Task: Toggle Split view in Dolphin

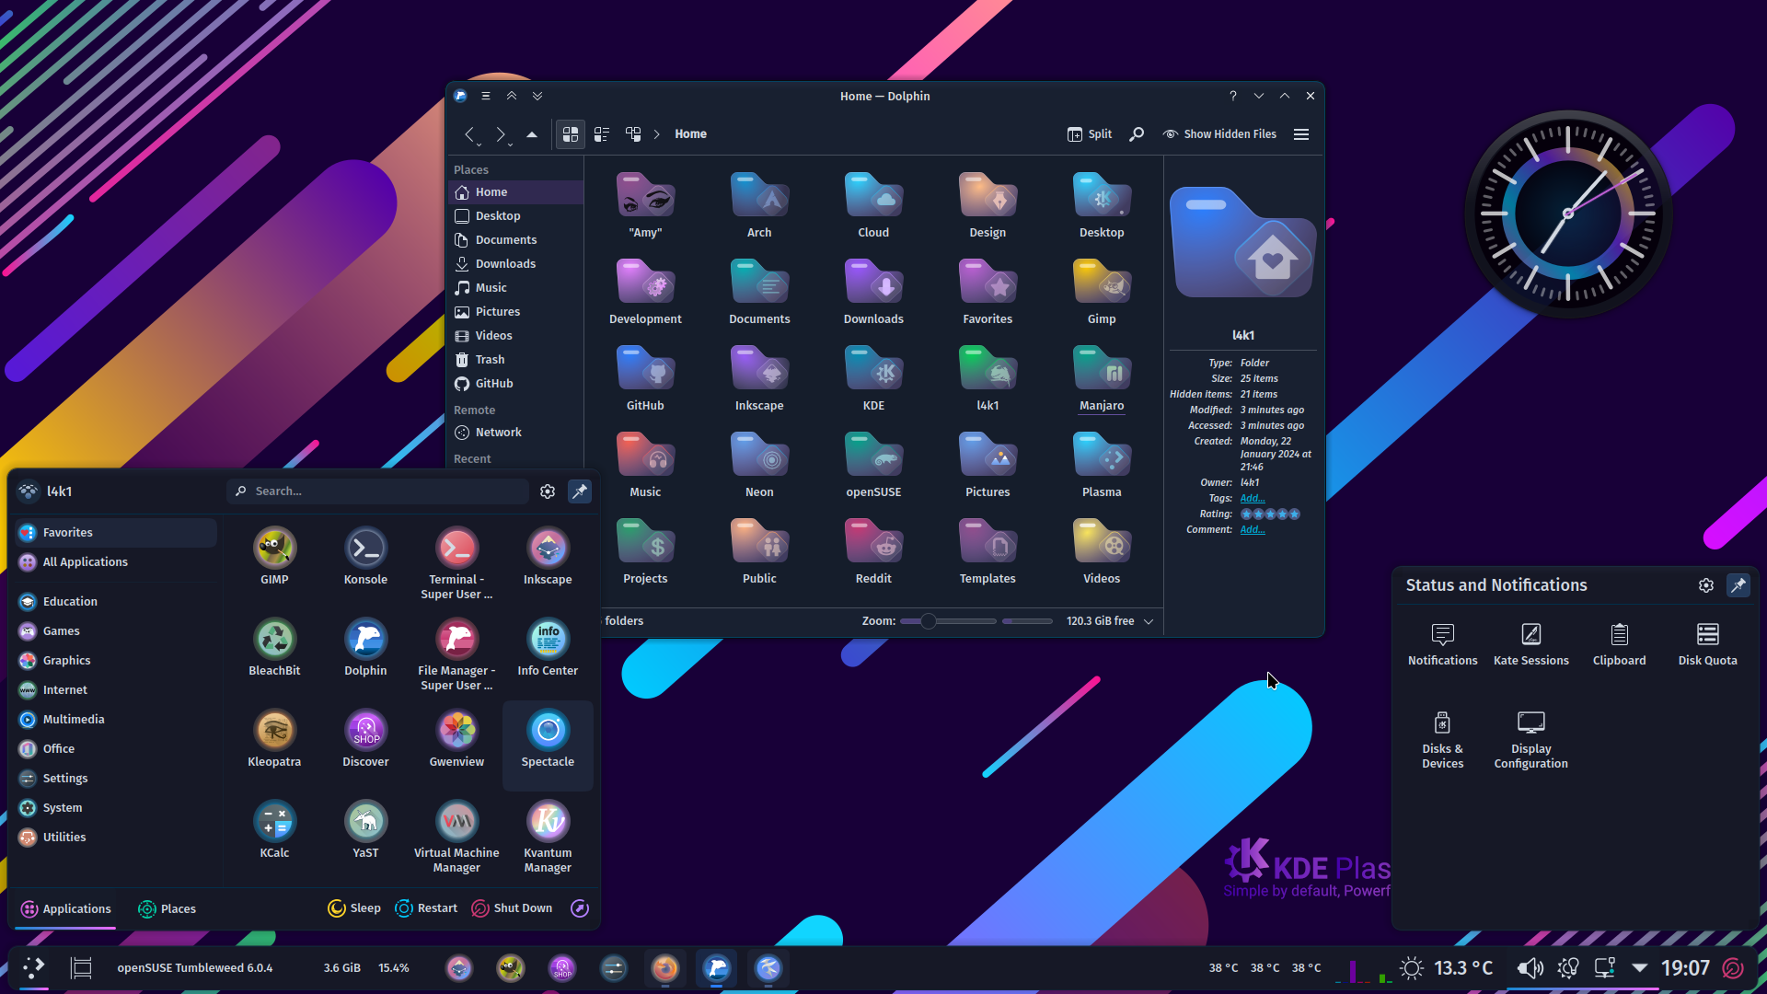Action: click(1090, 134)
